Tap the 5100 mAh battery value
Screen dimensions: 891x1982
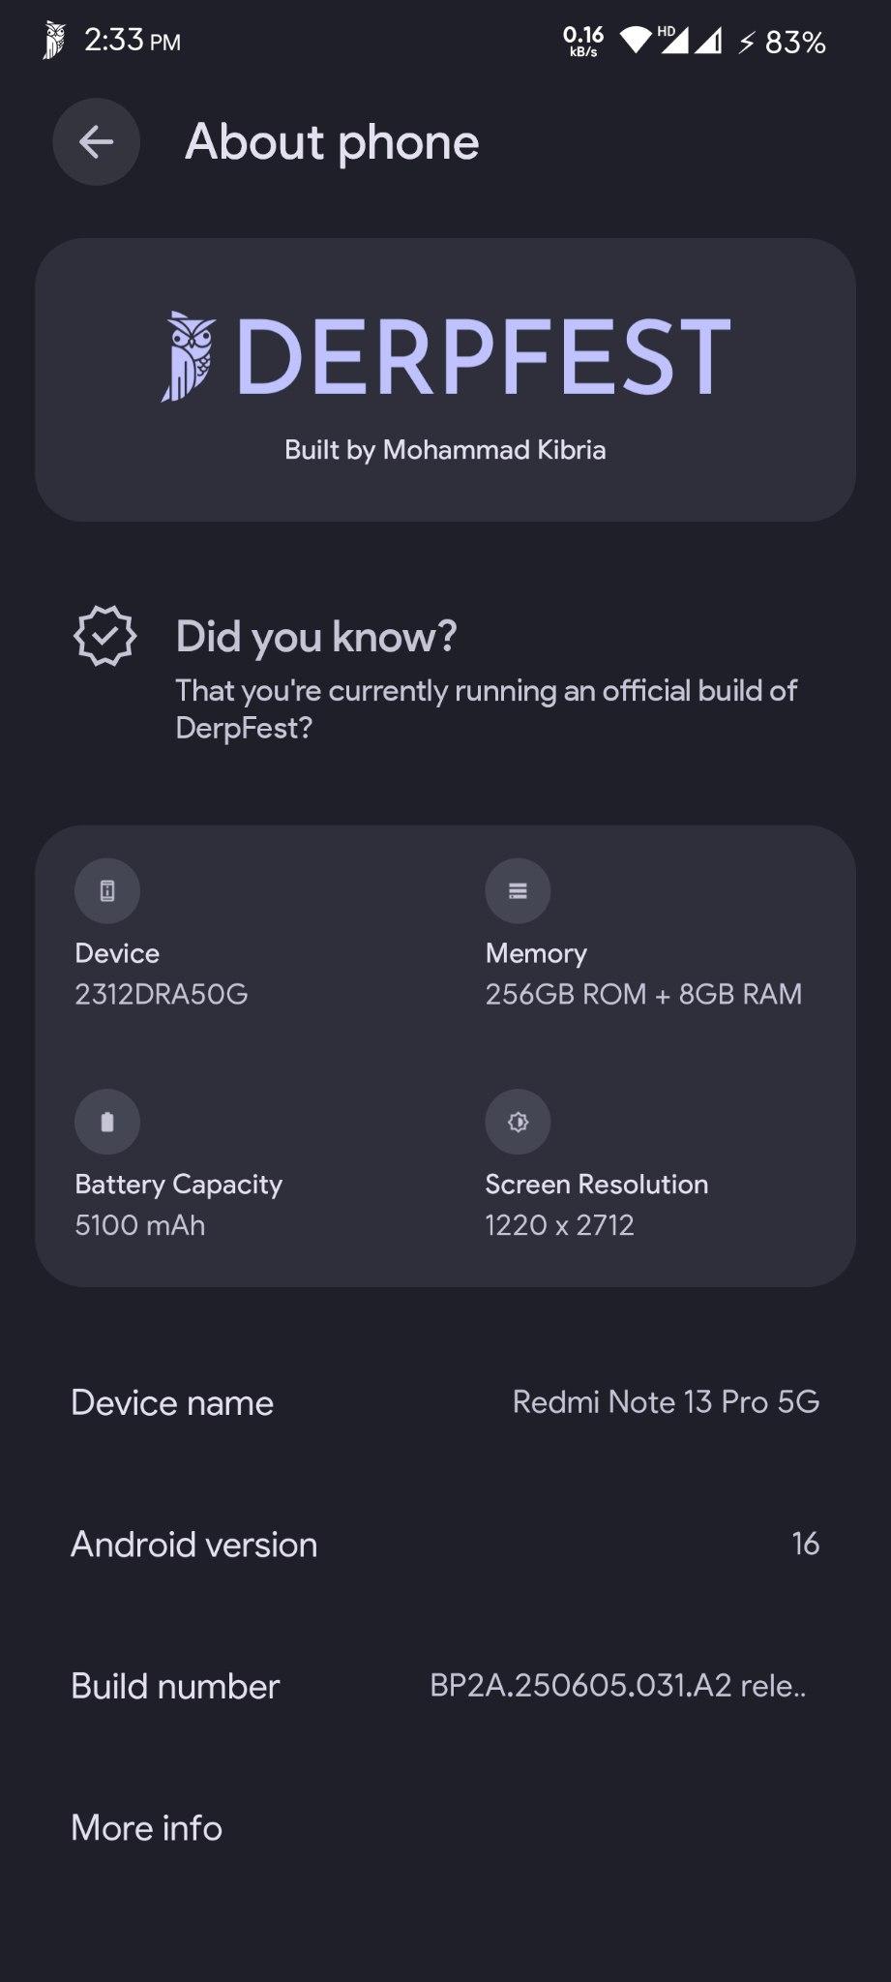pyautogui.click(x=140, y=1225)
